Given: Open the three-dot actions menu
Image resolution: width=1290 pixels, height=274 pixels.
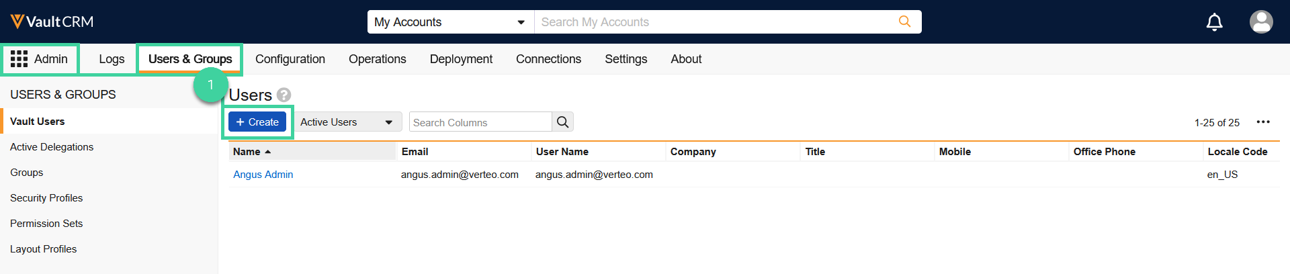Looking at the screenshot, I should 1263,122.
